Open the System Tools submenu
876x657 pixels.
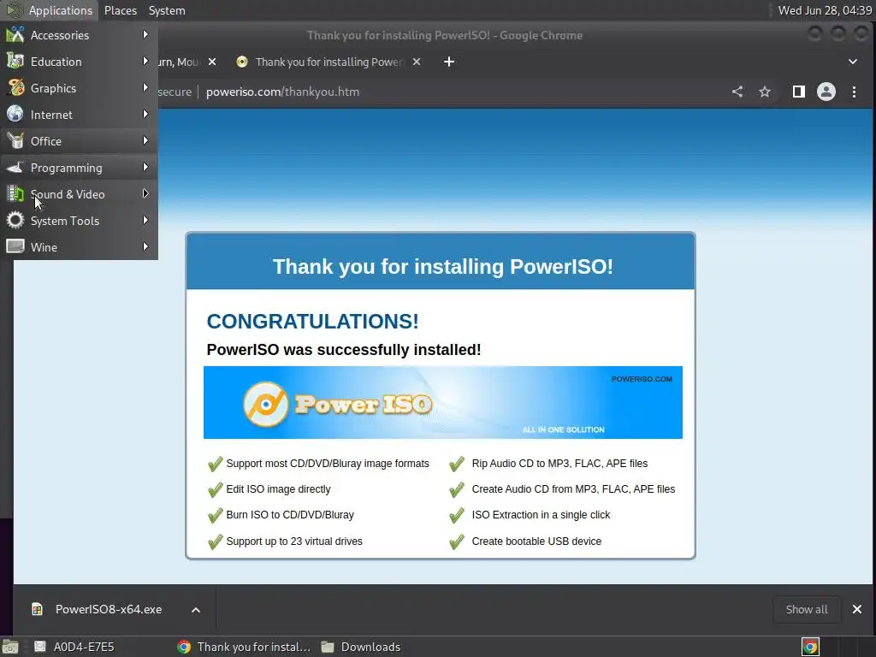pos(79,221)
